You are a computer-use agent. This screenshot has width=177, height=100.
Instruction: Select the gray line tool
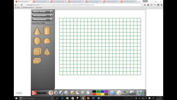pyautogui.click(x=66, y=93)
